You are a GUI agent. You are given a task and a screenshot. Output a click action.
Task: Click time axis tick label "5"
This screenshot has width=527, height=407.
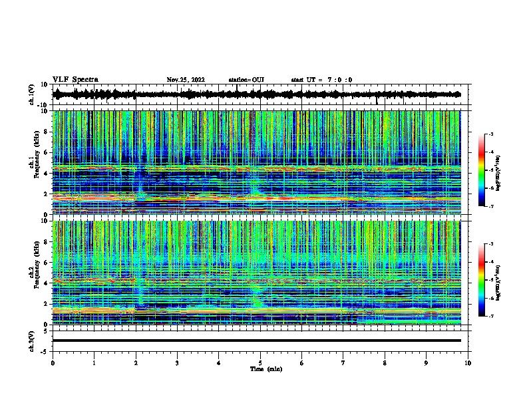(260, 363)
